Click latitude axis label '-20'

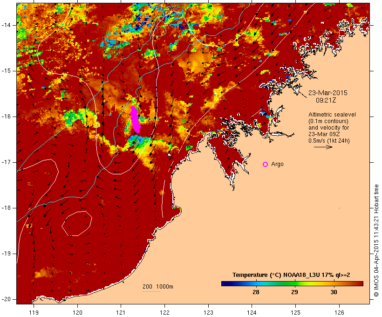pos(6,299)
